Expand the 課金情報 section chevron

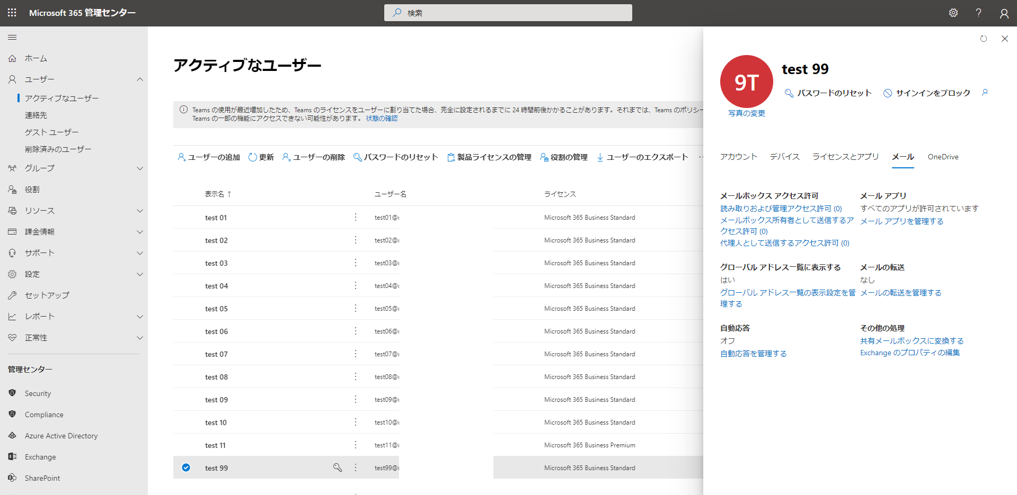tap(140, 232)
